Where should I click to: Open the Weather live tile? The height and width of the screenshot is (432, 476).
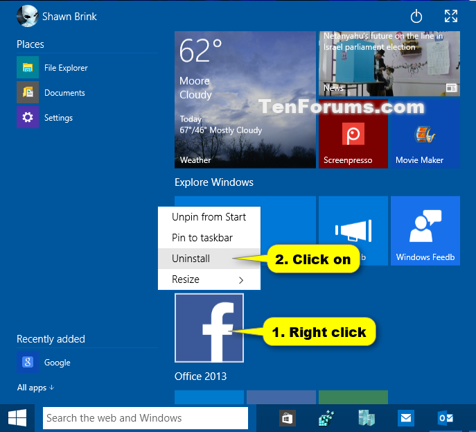pyautogui.click(x=245, y=100)
